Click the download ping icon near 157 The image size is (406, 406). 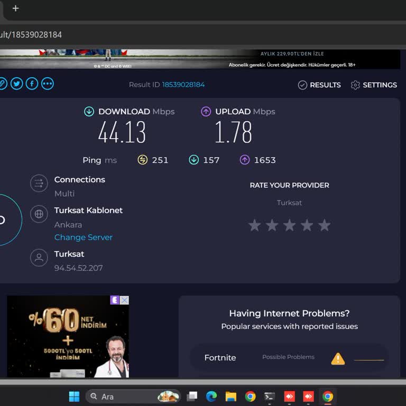pos(194,160)
